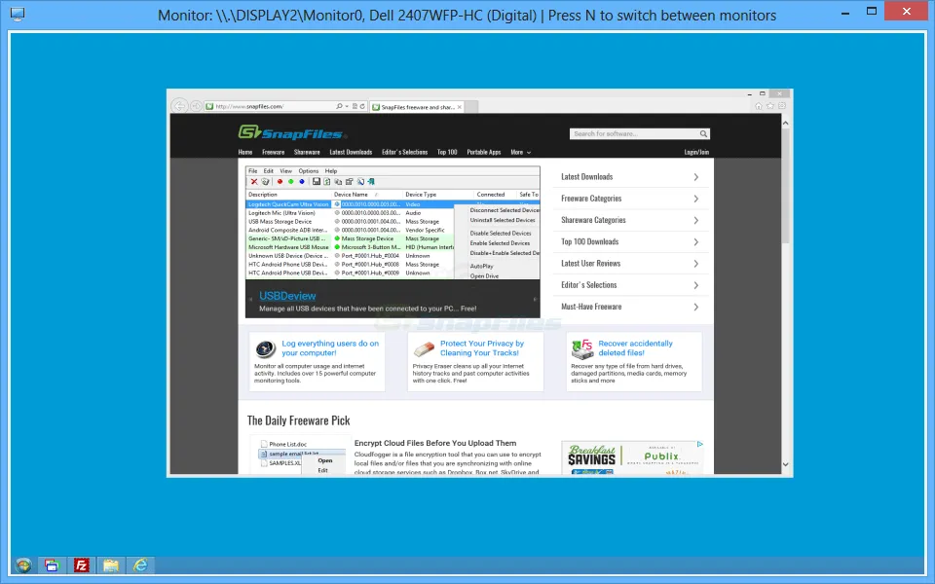The height and width of the screenshot is (584, 935).
Task: Open Encrypt Cloud Files Before You Upload Them
Action: [x=435, y=443]
